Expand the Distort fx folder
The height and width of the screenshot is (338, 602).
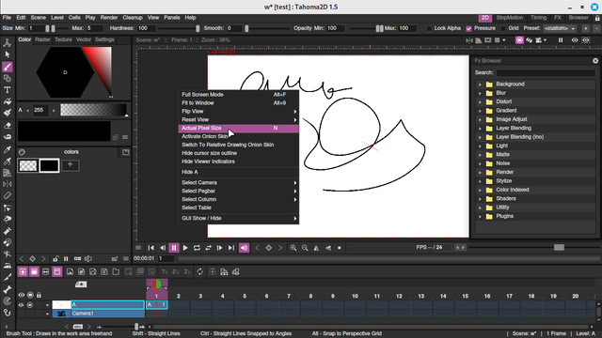point(480,102)
